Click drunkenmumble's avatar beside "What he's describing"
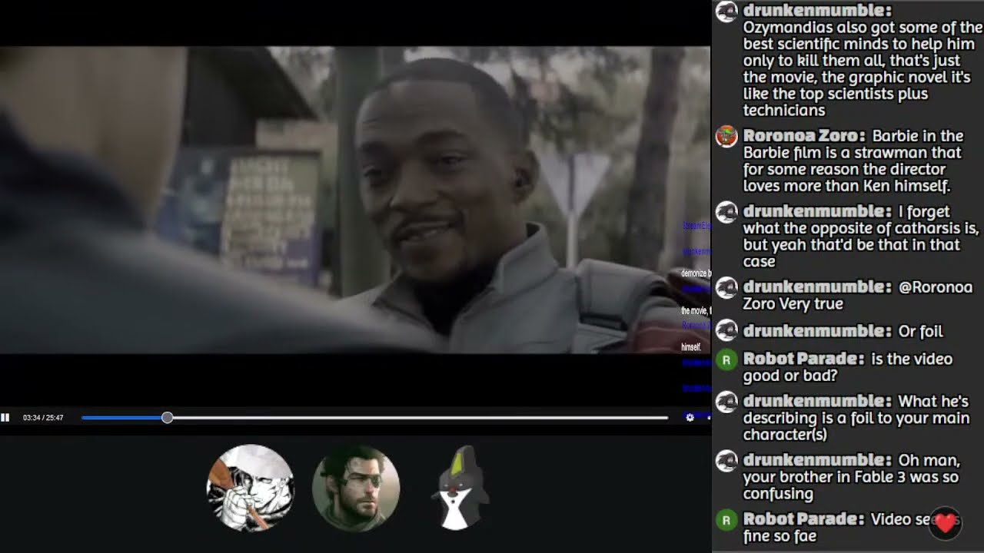Image resolution: width=984 pixels, height=553 pixels. coord(726,402)
